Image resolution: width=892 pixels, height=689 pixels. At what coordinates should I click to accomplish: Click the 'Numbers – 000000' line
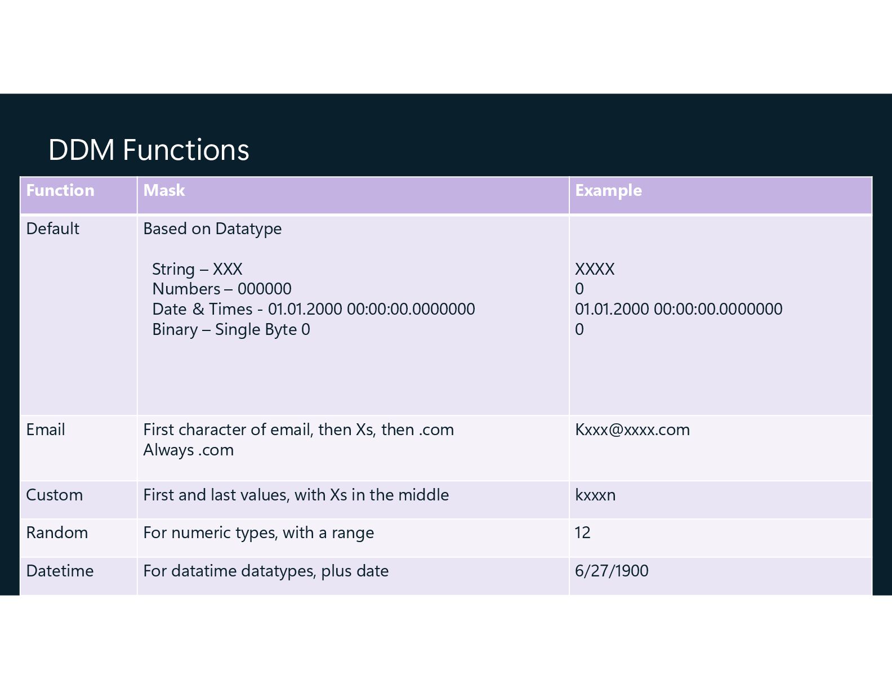click(x=222, y=289)
